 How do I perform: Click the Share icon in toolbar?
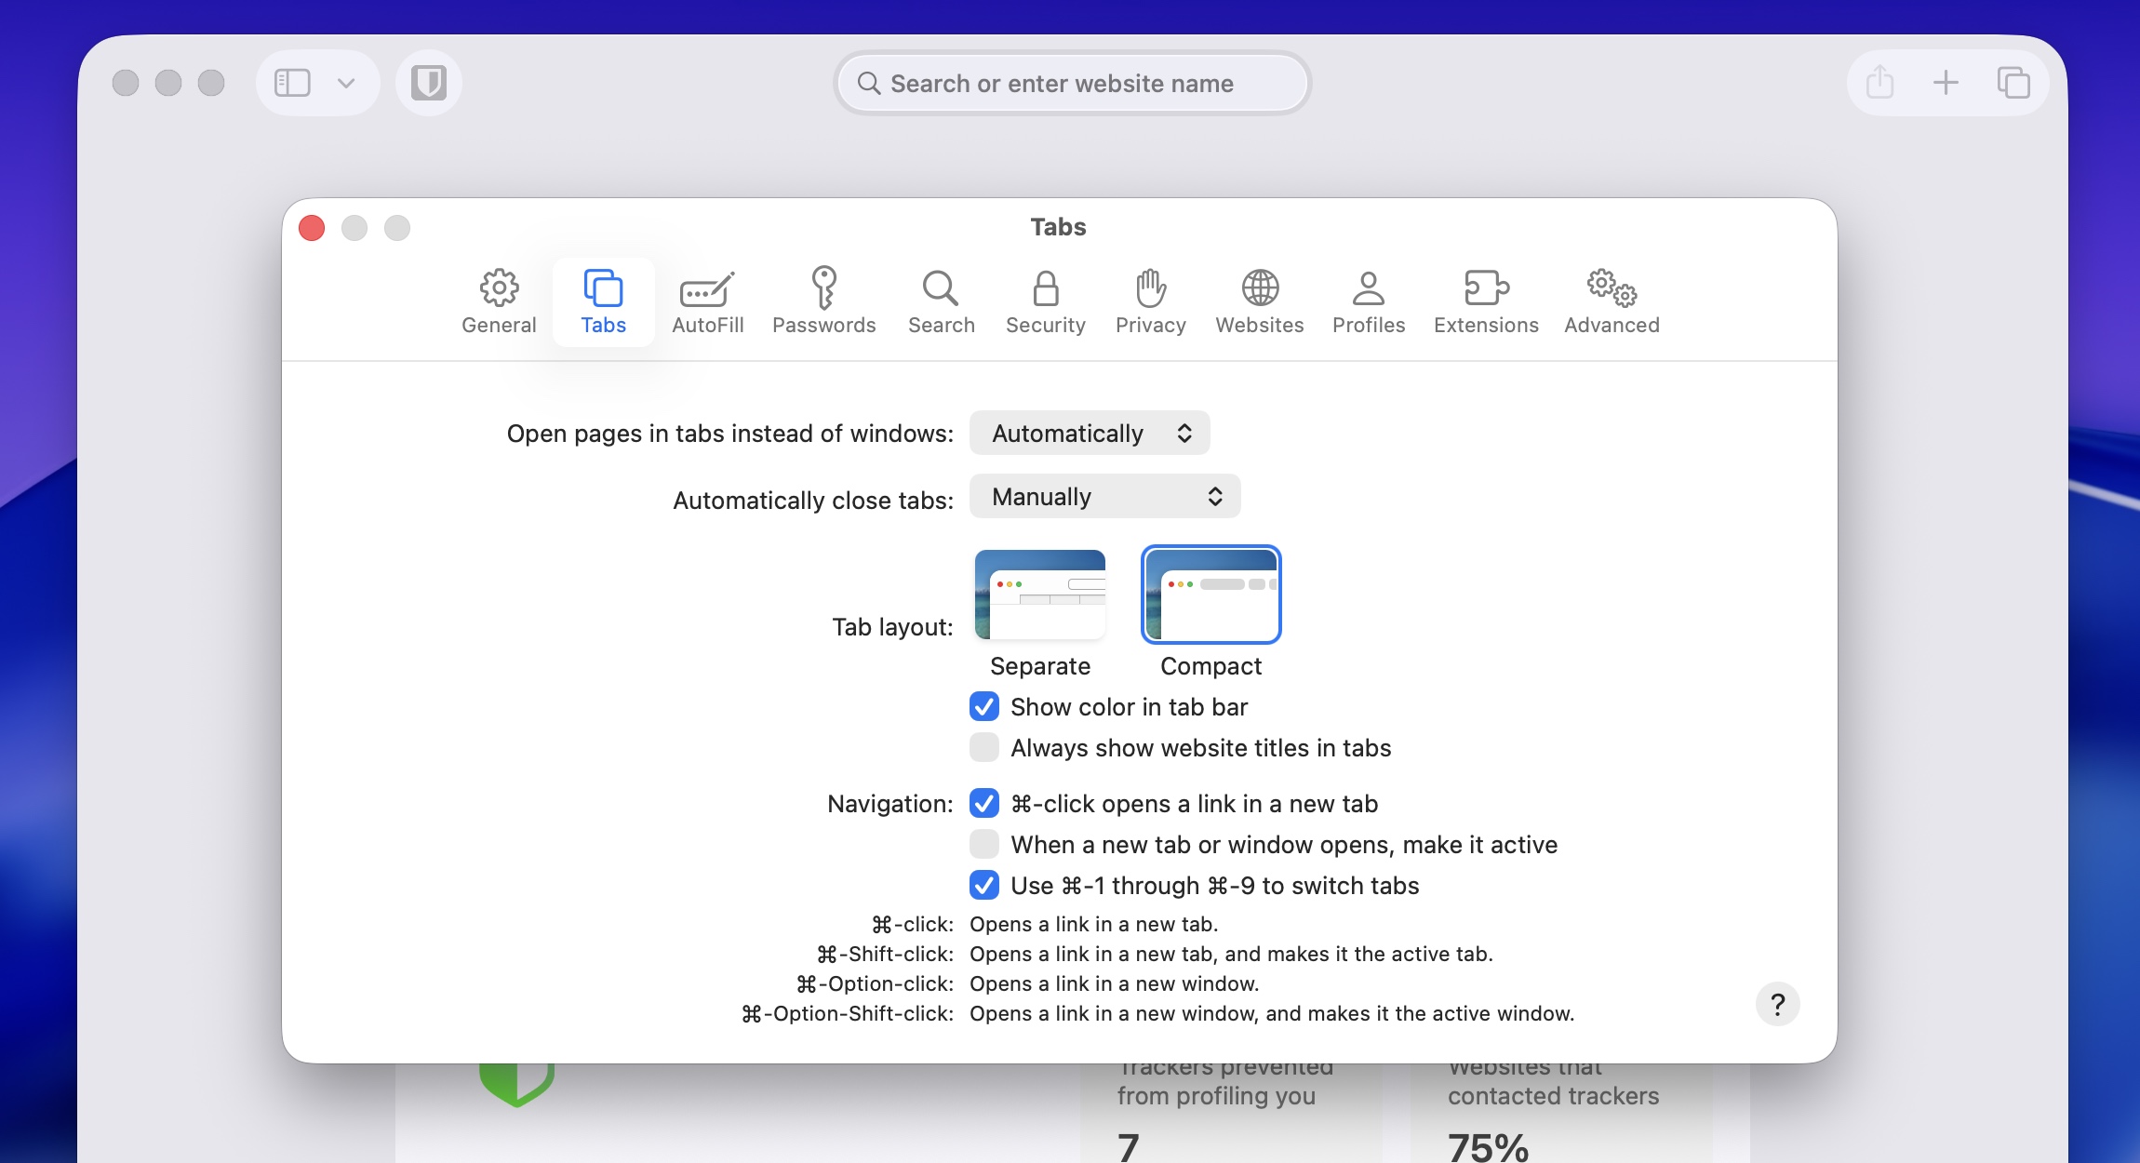pyautogui.click(x=1879, y=83)
